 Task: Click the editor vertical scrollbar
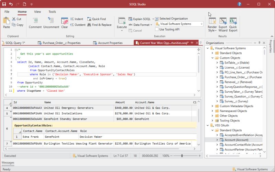(x=199, y=64)
